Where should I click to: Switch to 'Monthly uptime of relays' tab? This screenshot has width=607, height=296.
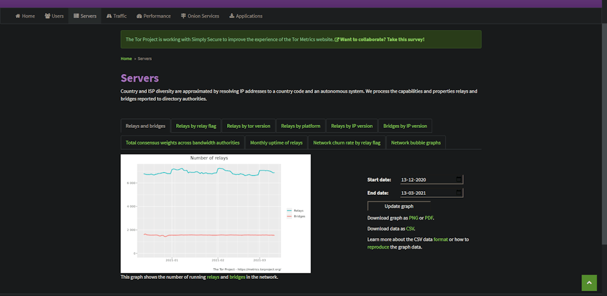pyautogui.click(x=276, y=143)
